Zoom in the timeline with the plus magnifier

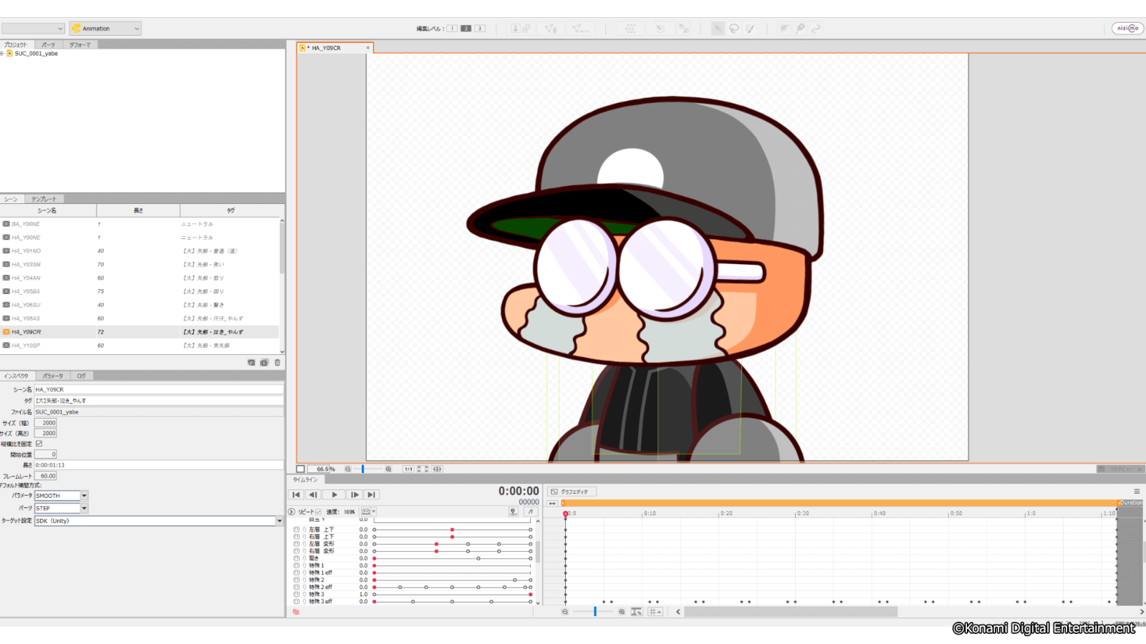coord(622,612)
